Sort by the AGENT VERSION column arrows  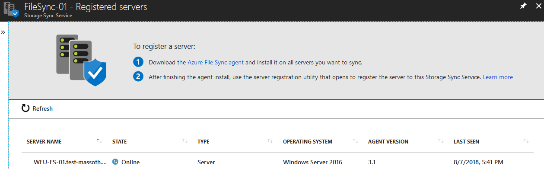point(441,141)
